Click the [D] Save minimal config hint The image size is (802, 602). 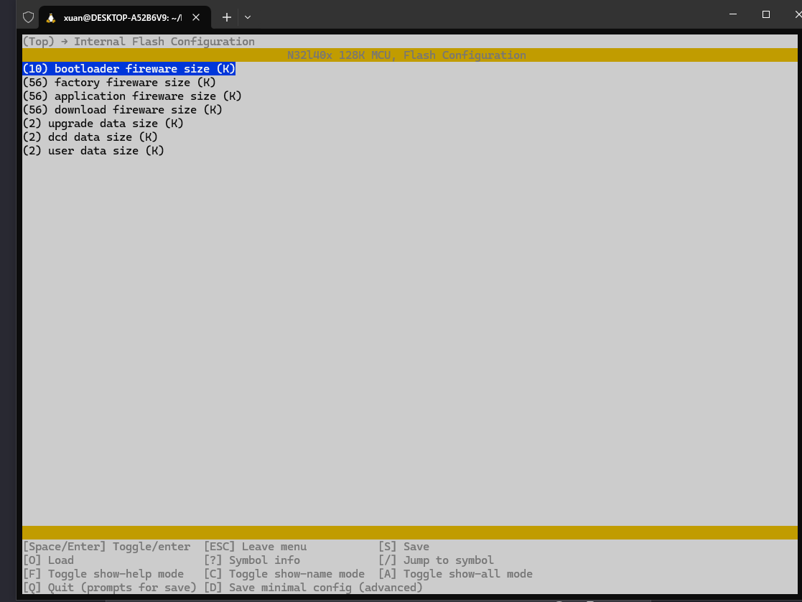coord(314,588)
